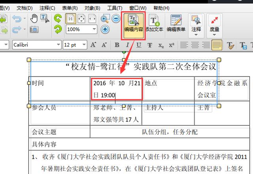Viewport: 253px width, 174px height.
Task: Open the 表单(R) menu
Action: (x=70, y=8)
